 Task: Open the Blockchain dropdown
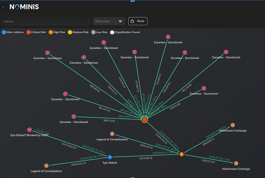point(109,21)
